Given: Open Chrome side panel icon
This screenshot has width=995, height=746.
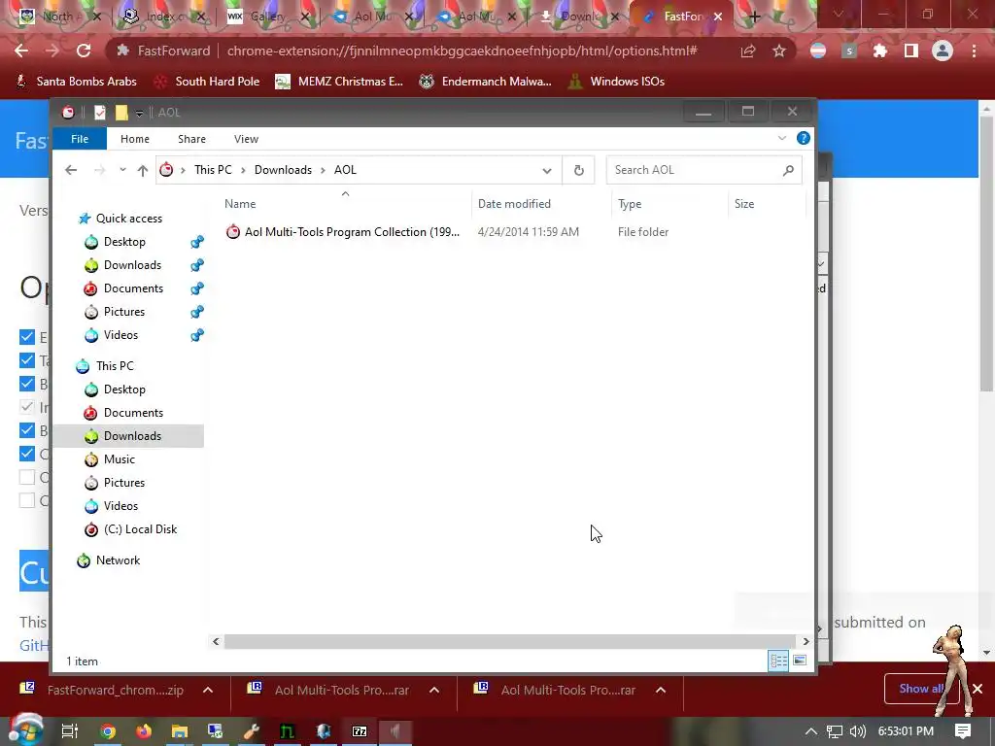Looking at the screenshot, I should [x=911, y=51].
